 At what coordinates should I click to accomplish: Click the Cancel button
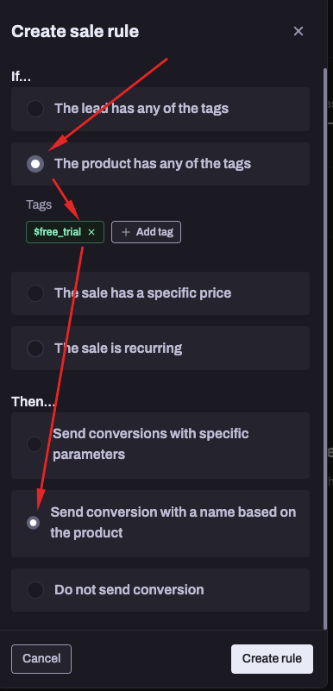point(41,659)
